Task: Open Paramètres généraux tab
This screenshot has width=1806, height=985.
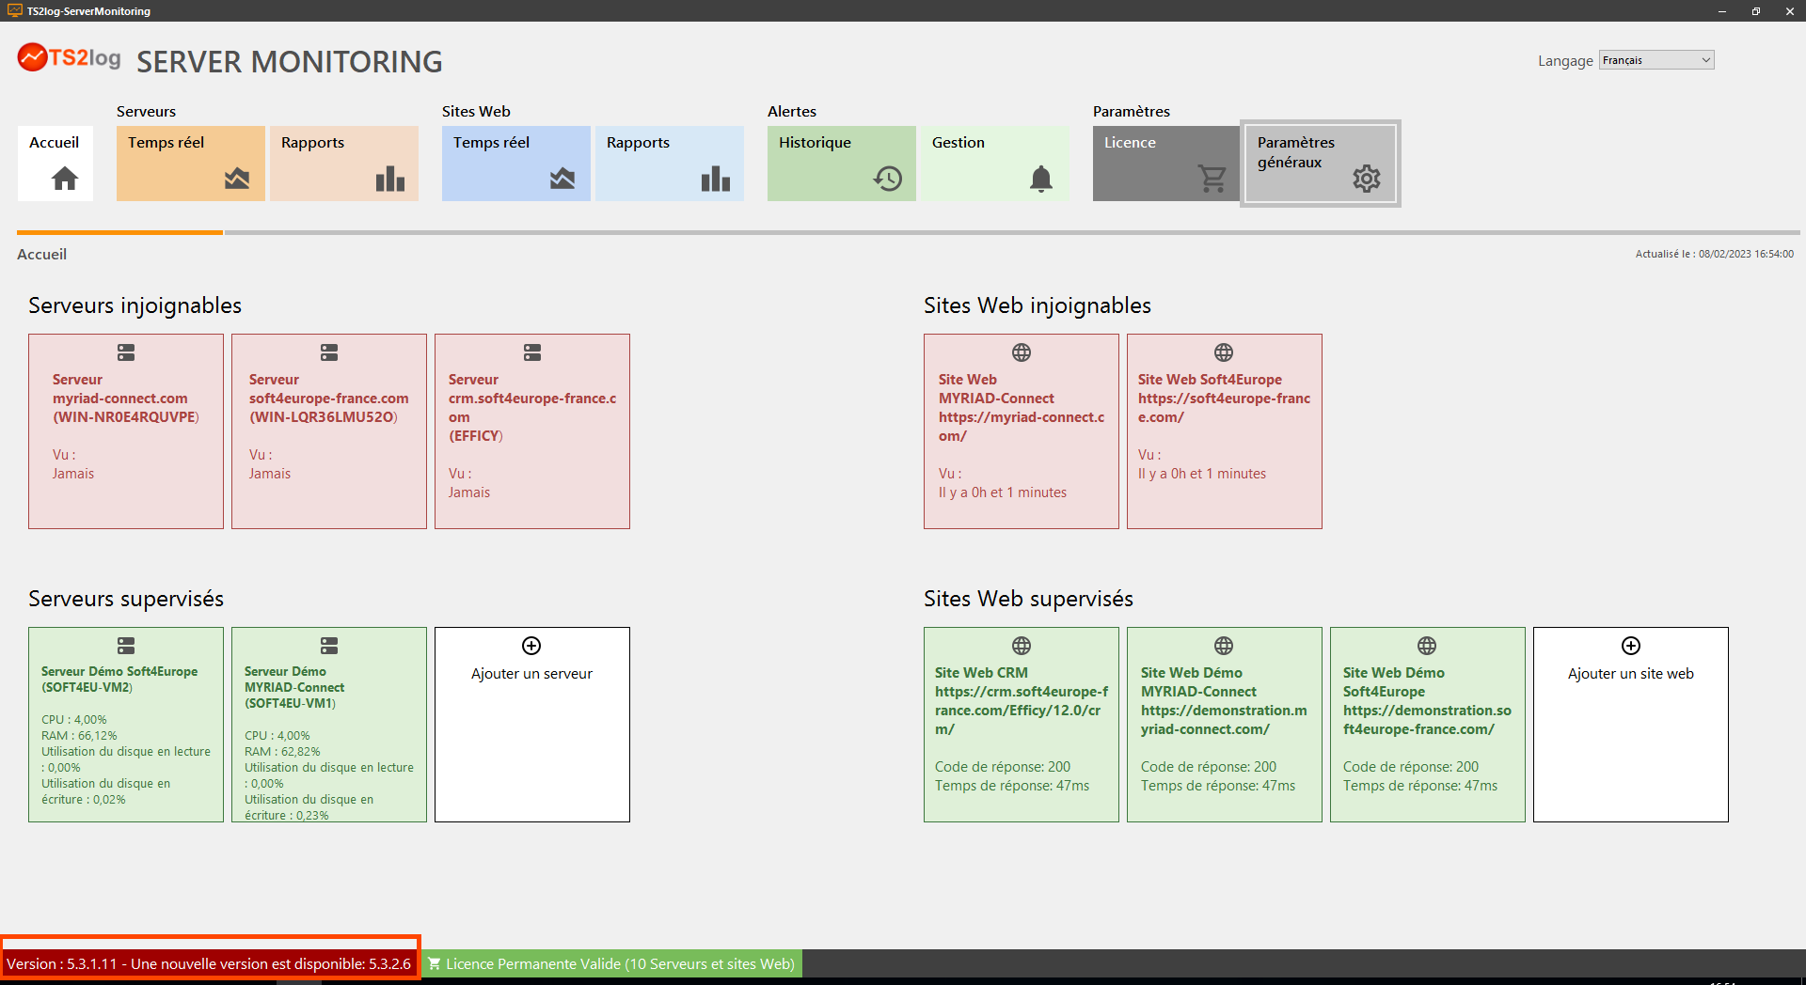Action: coord(1321,164)
